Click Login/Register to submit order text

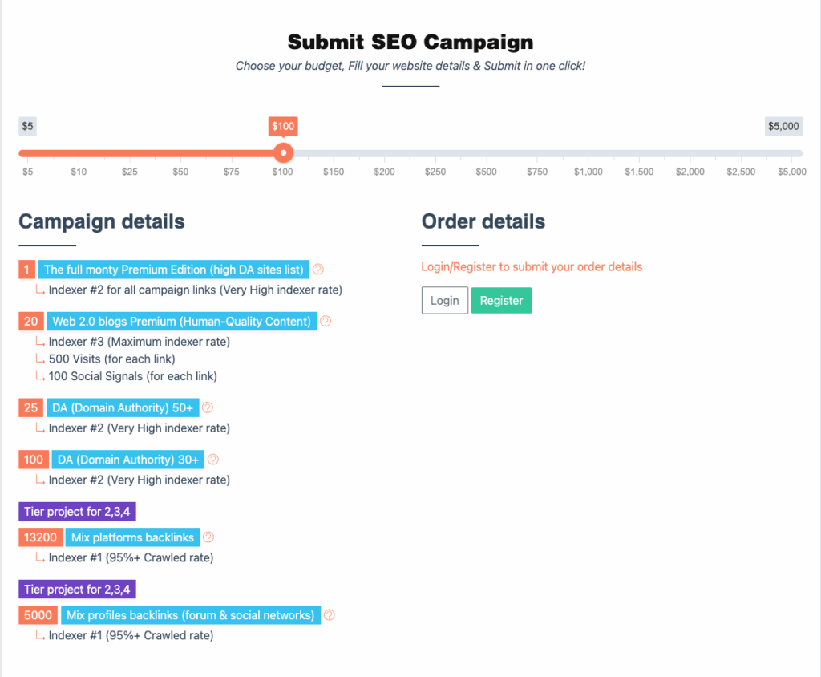pos(532,267)
